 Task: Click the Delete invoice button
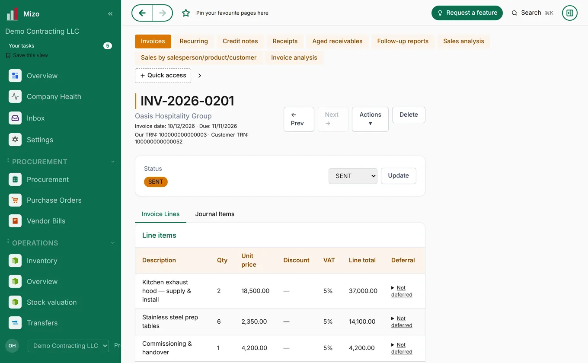(409, 115)
